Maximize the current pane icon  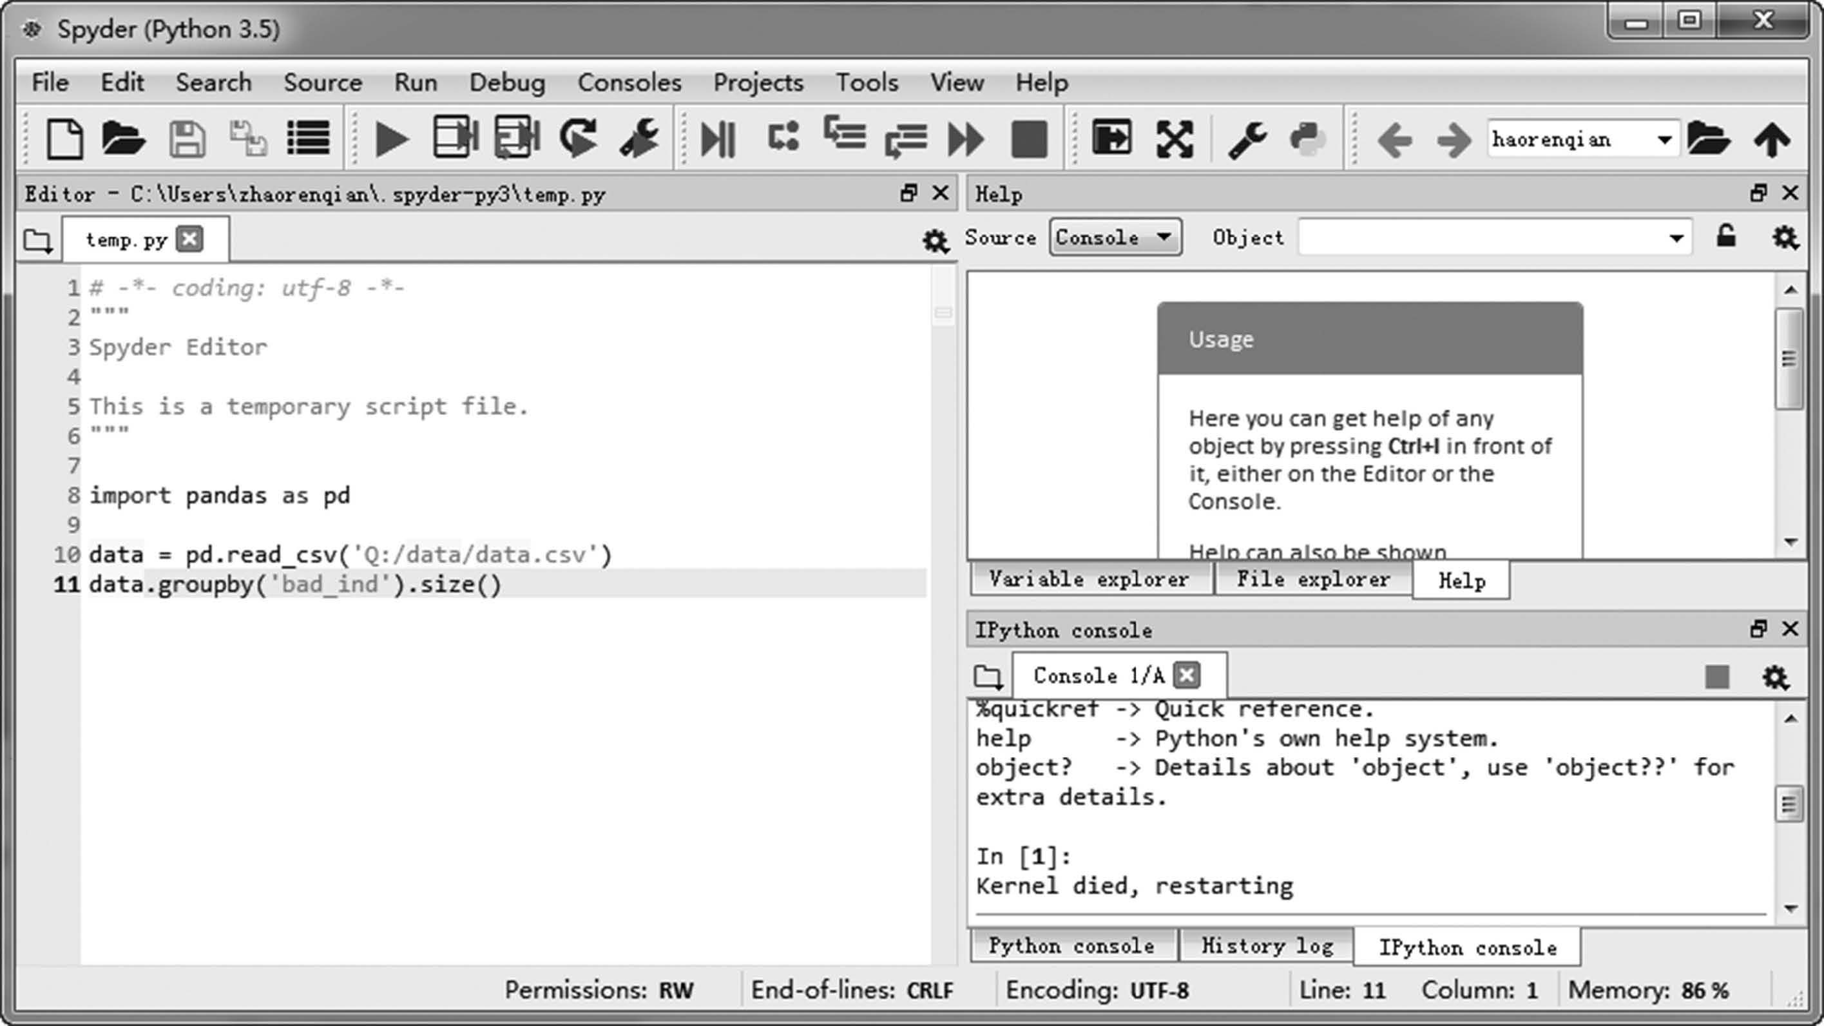(x=1111, y=137)
